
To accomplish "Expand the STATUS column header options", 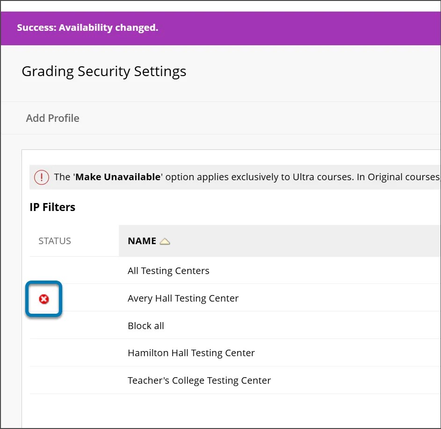I will point(55,241).
